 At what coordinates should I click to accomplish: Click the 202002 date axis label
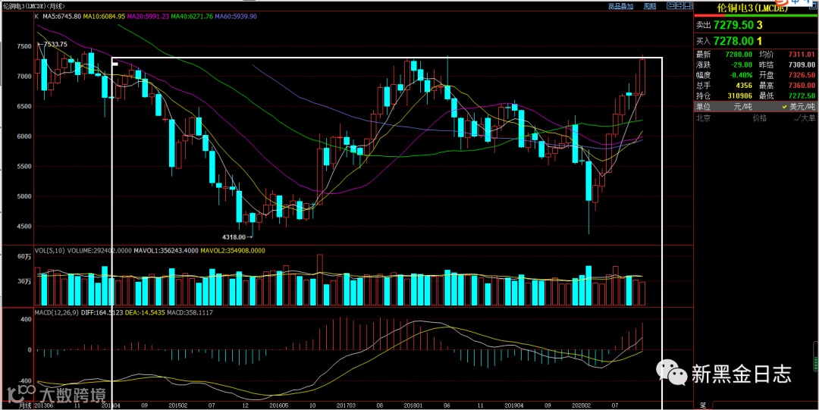582,405
